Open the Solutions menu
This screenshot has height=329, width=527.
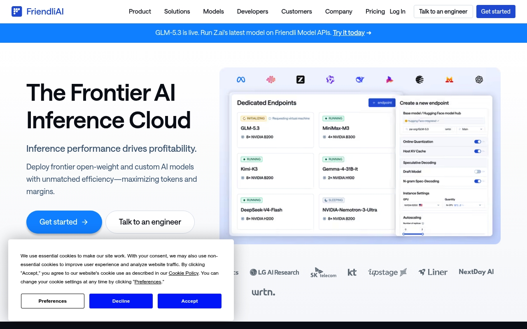coord(177,12)
